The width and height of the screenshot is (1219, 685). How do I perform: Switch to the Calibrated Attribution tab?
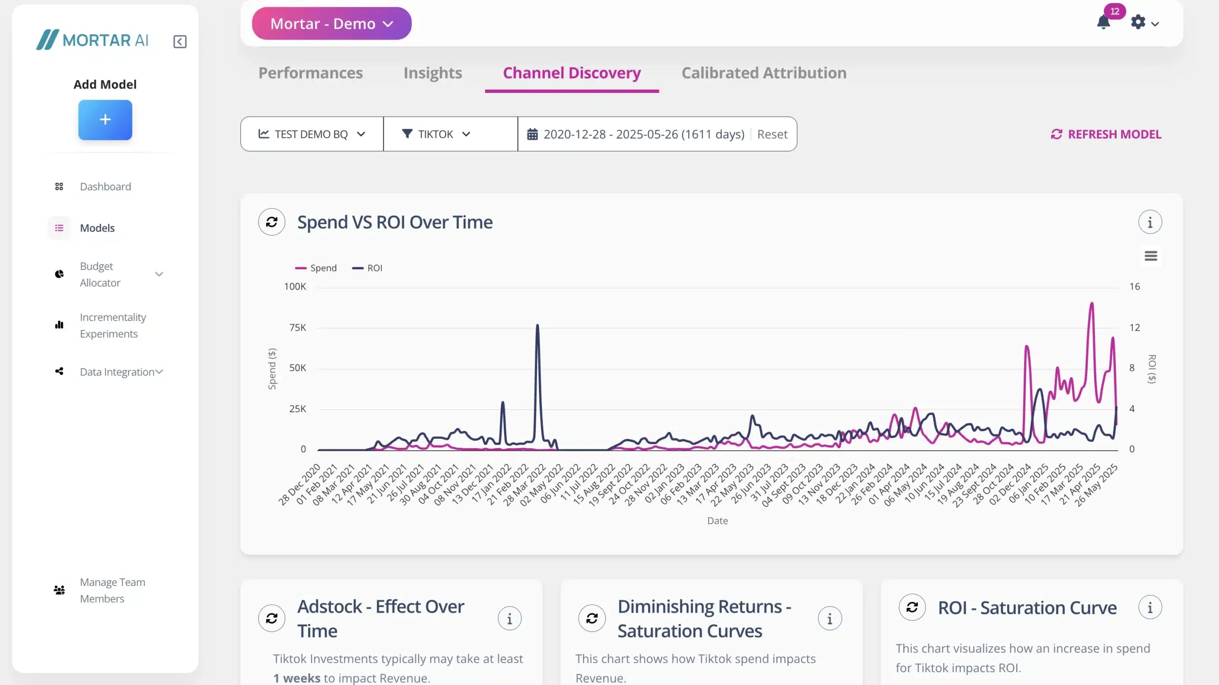click(x=764, y=73)
